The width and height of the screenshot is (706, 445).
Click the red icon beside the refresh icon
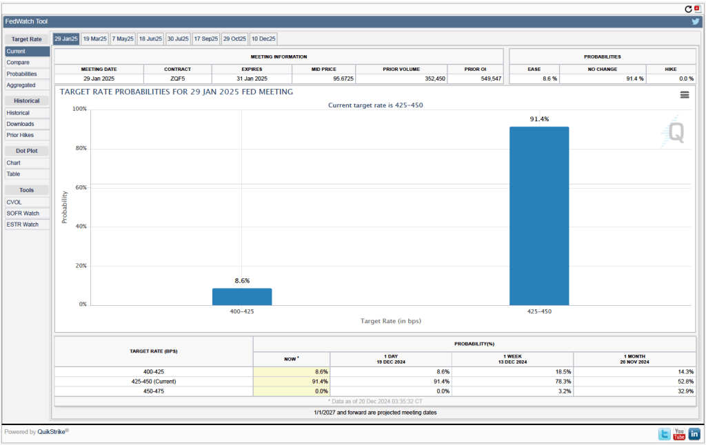click(x=697, y=9)
